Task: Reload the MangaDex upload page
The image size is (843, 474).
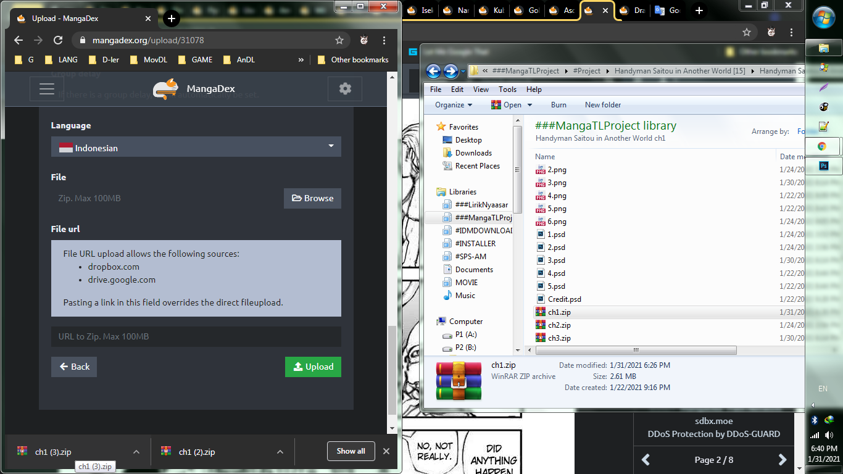Action: pos(58,40)
